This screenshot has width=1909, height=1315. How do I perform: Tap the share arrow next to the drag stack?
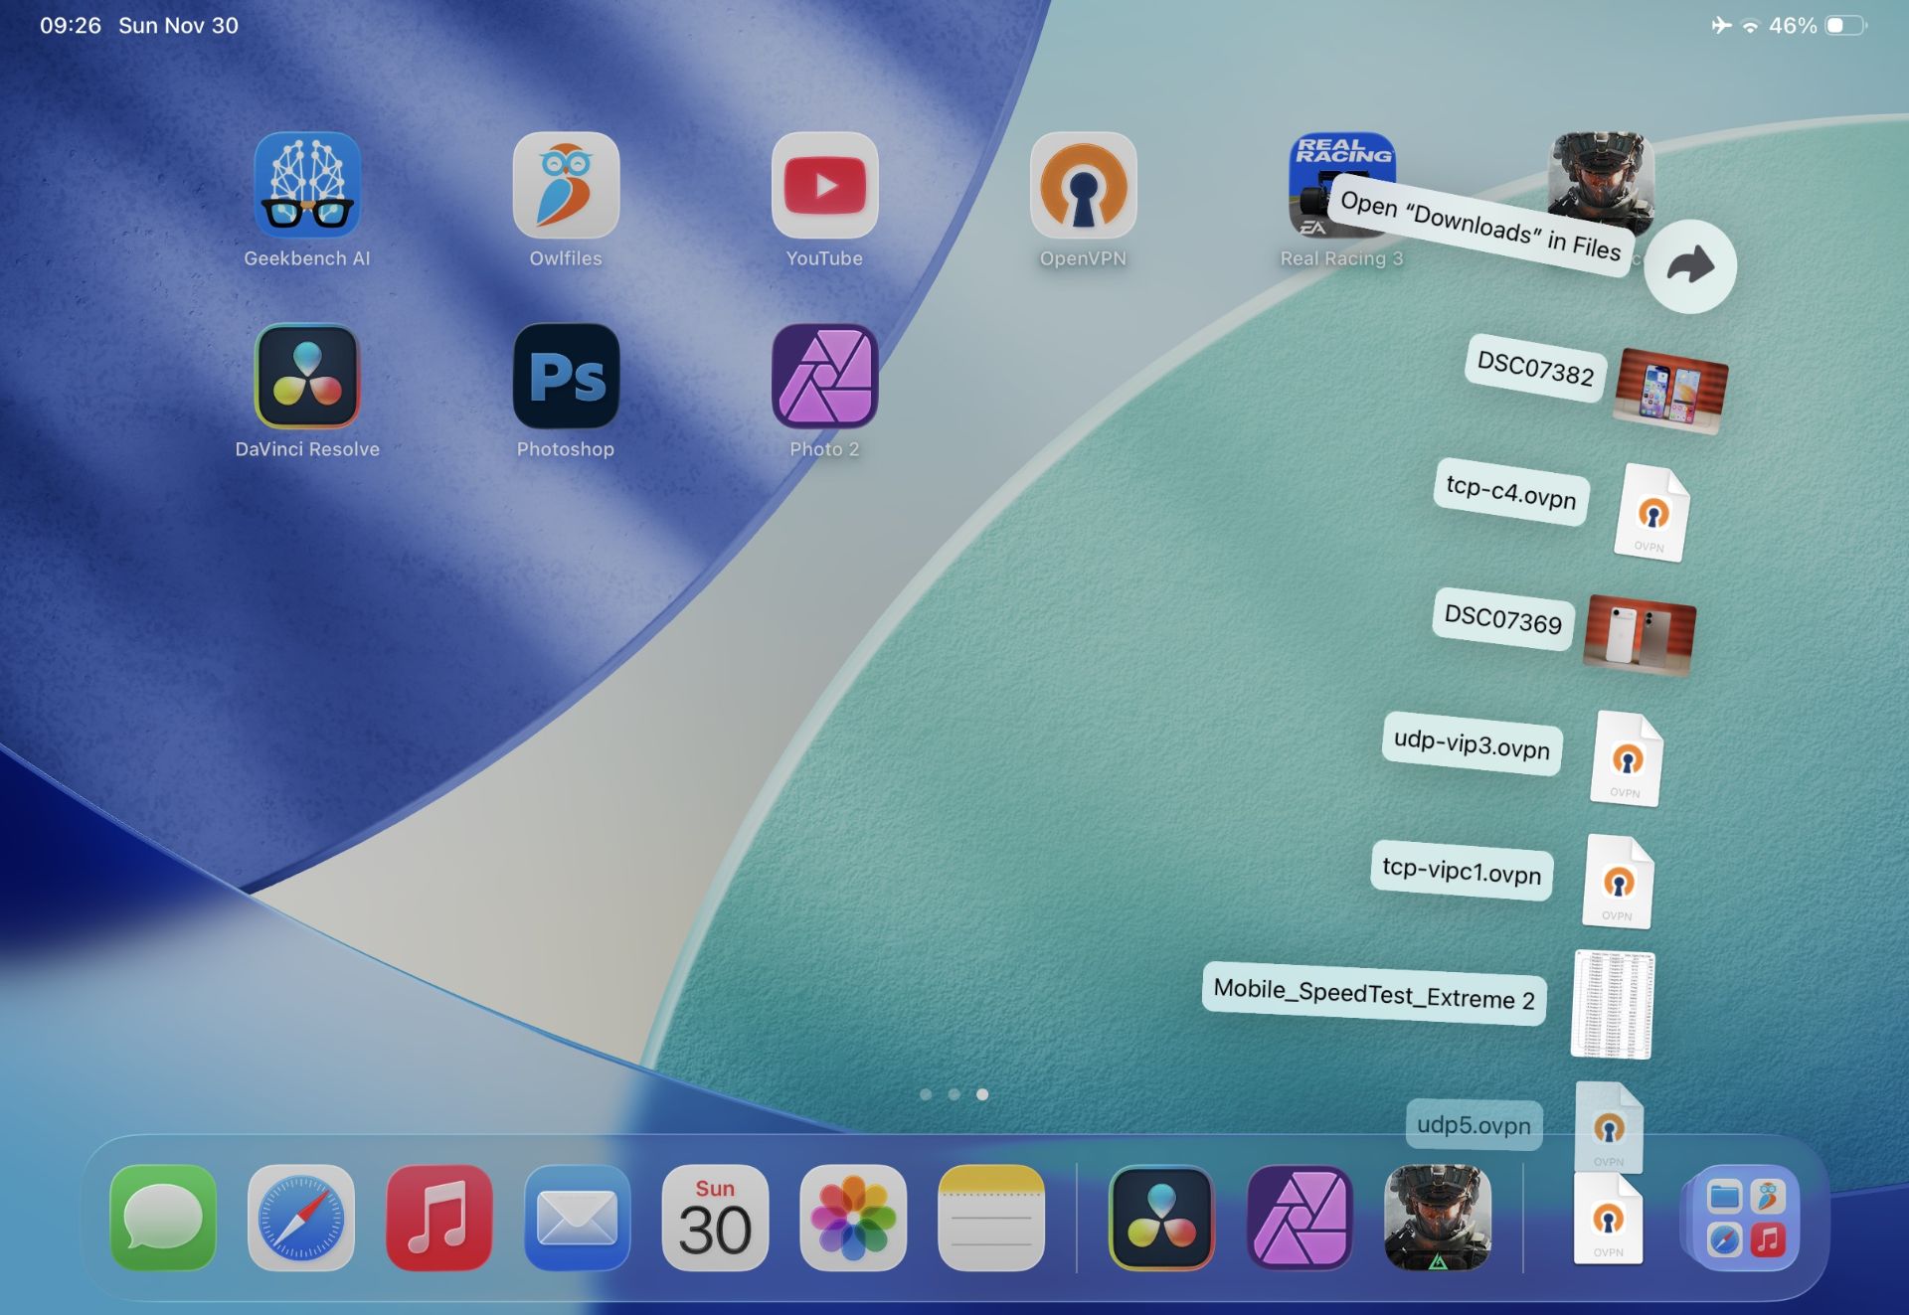click(1690, 265)
